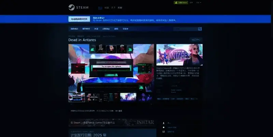Click the Dead in Antares capsule image
The image size is (273, 137).
pyautogui.click(x=179, y=55)
